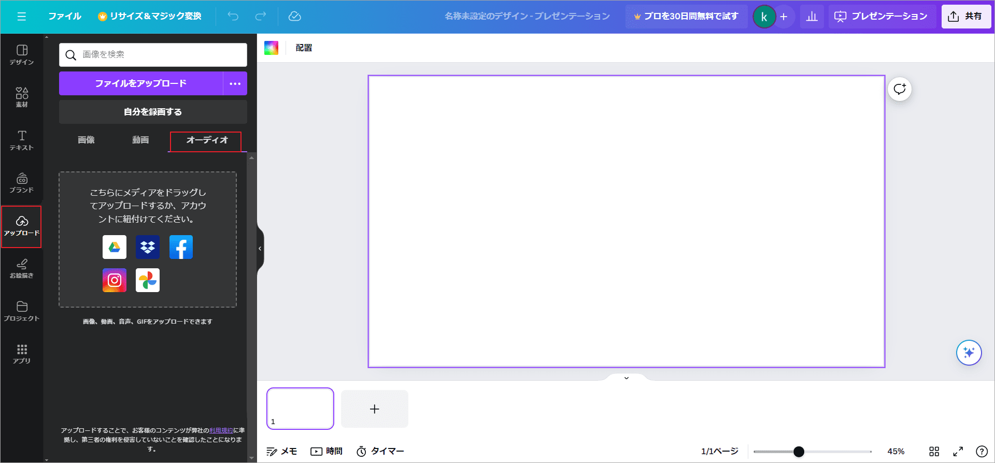The width and height of the screenshot is (995, 463).
Task: Open the アプリ sidebar panel
Action: 22,354
